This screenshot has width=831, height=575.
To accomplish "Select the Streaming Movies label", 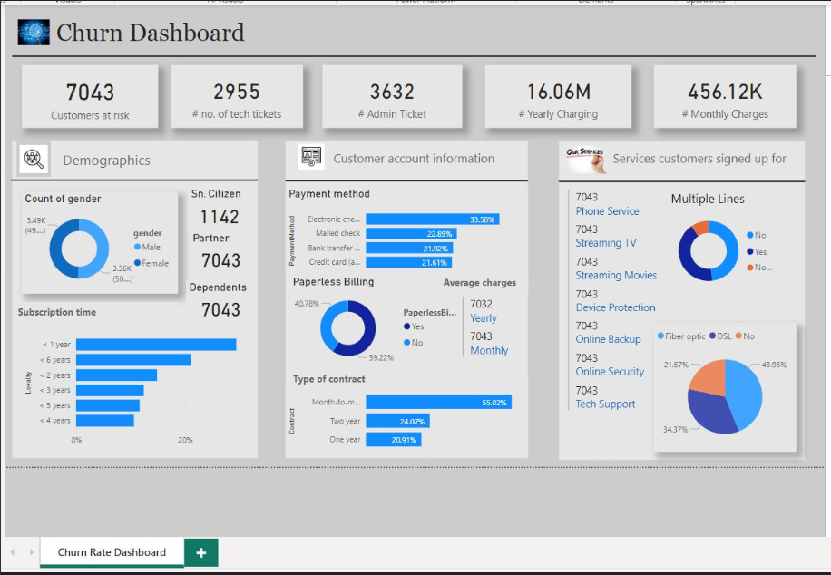I will 616,276.
